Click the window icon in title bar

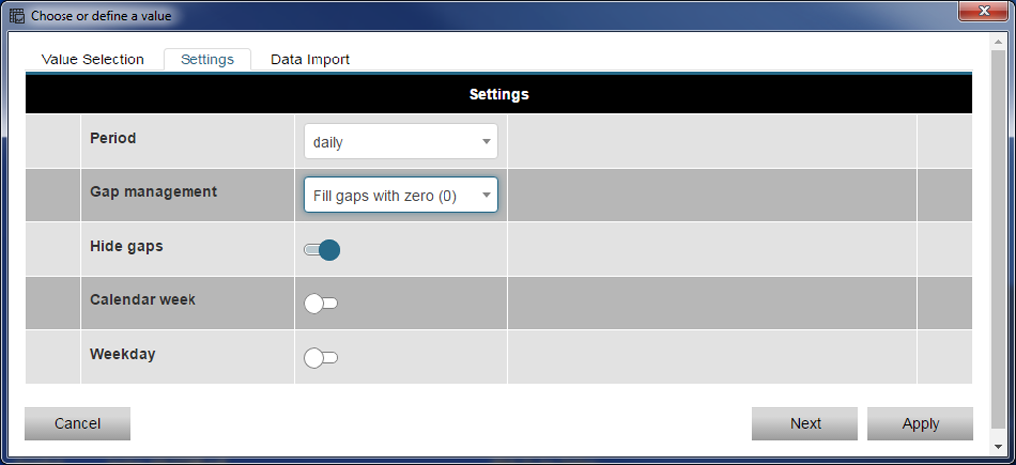click(17, 16)
